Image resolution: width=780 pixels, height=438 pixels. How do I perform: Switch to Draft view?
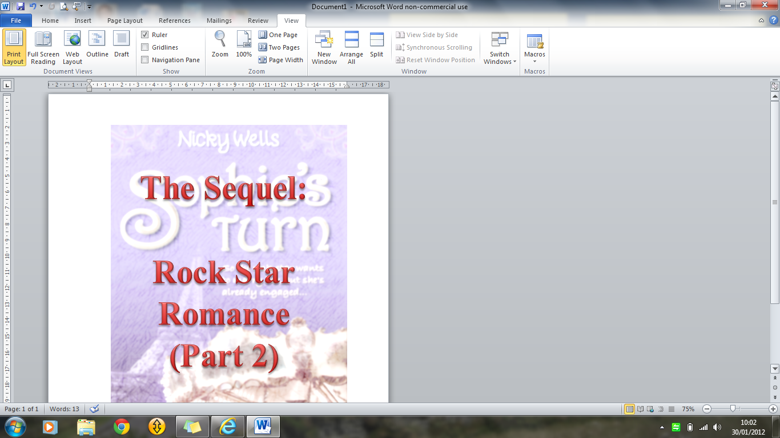(x=122, y=44)
